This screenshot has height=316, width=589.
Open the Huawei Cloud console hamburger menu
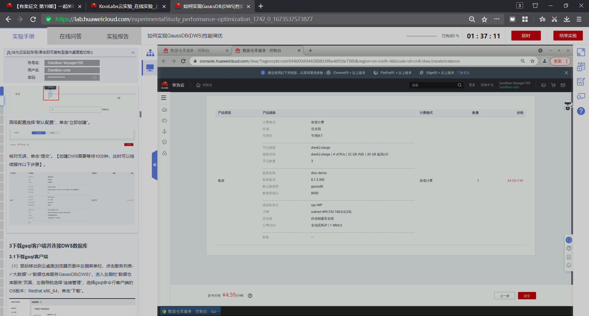pos(164,98)
